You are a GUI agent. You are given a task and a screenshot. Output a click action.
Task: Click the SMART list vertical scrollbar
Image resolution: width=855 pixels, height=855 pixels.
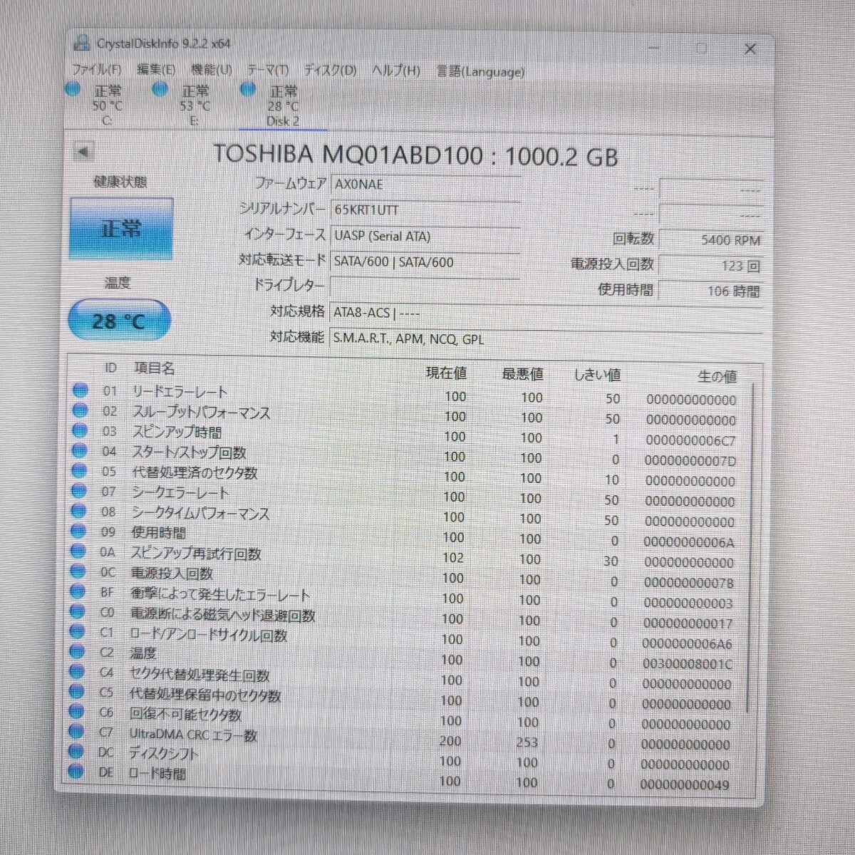pos(750,549)
